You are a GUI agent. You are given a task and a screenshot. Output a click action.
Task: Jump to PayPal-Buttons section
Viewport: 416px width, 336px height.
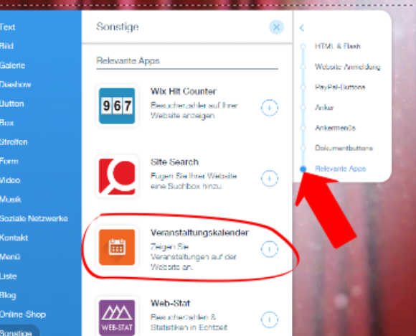pyautogui.click(x=340, y=87)
